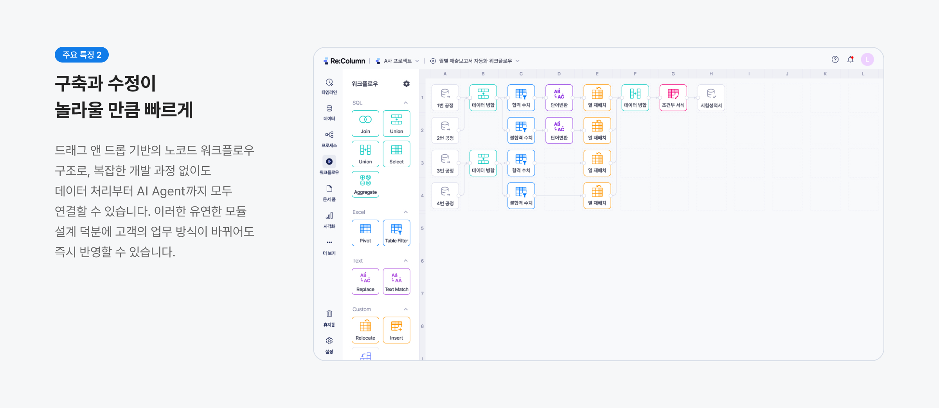Choose the Insert custom node
The width and height of the screenshot is (939, 408).
[396, 330]
